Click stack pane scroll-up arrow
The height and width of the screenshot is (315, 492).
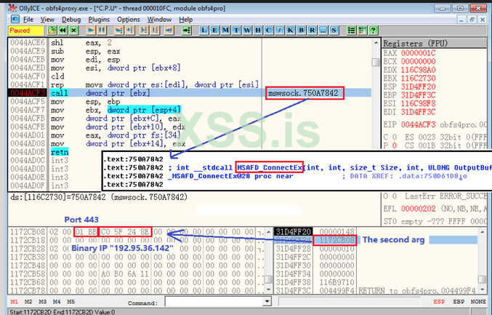point(483,232)
